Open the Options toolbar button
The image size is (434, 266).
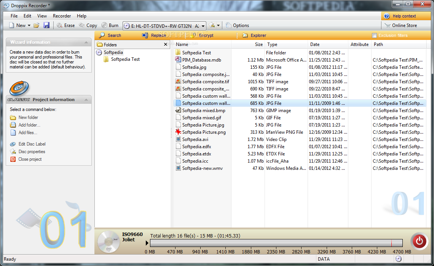click(x=237, y=25)
